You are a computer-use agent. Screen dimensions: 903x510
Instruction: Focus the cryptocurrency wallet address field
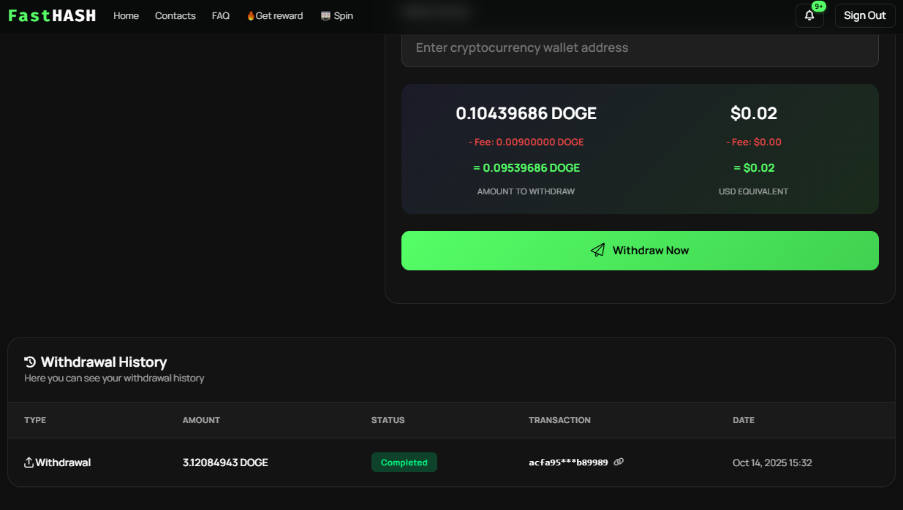(x=640, y=48)
